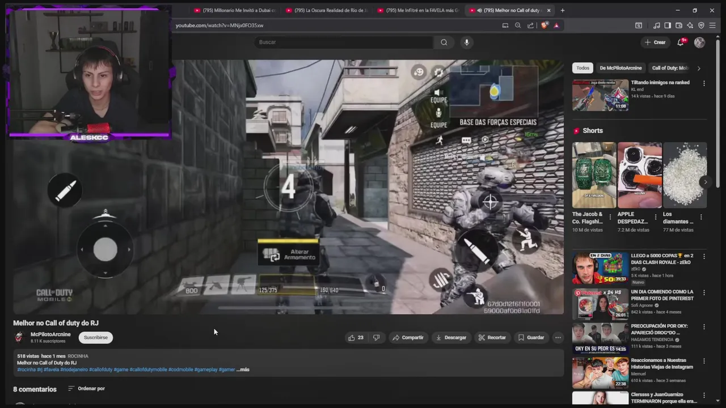Close the Melhor no Call of duty tab
This screenshot has height=408, width=726.
(548, 10)
